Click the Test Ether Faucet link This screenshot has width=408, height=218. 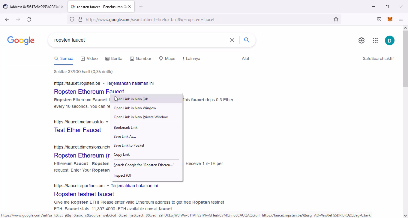tap(77, 130)
